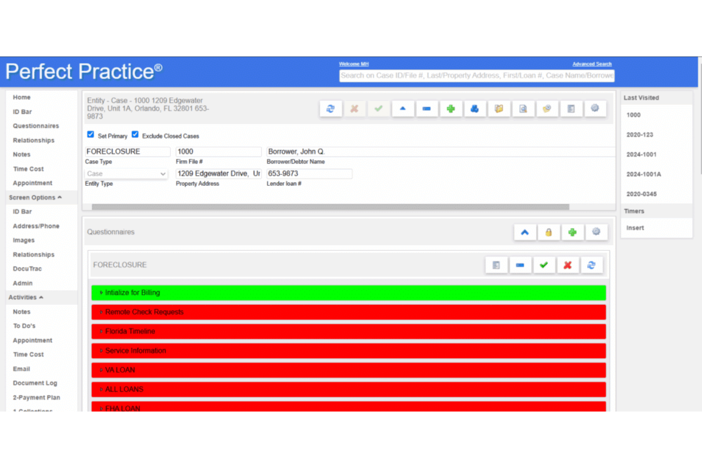Click green plus in Questionnaires header
This screenshot has height=468, width=702.
[573, 232]
